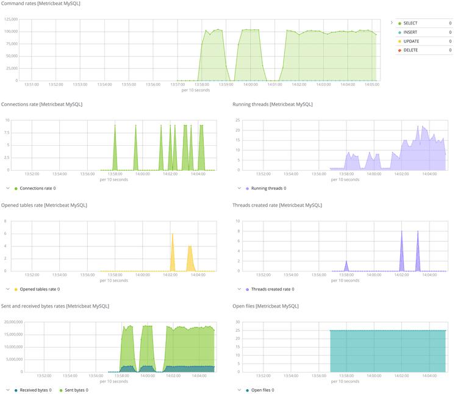This screenshot has width=455, height=394.
Task: Collapse the Command rates legend chevron
Action: [392, 23]
